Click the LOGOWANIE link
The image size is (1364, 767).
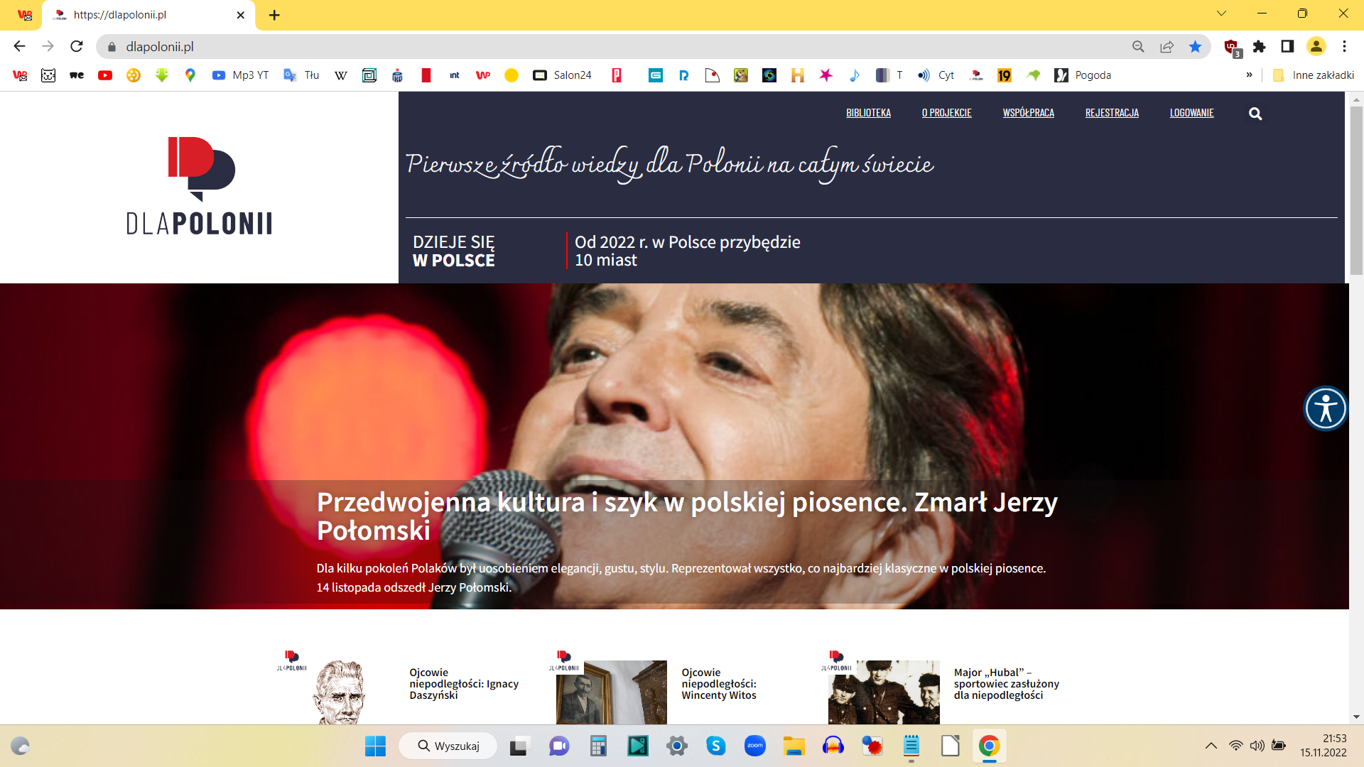[x=1191, y=113]
